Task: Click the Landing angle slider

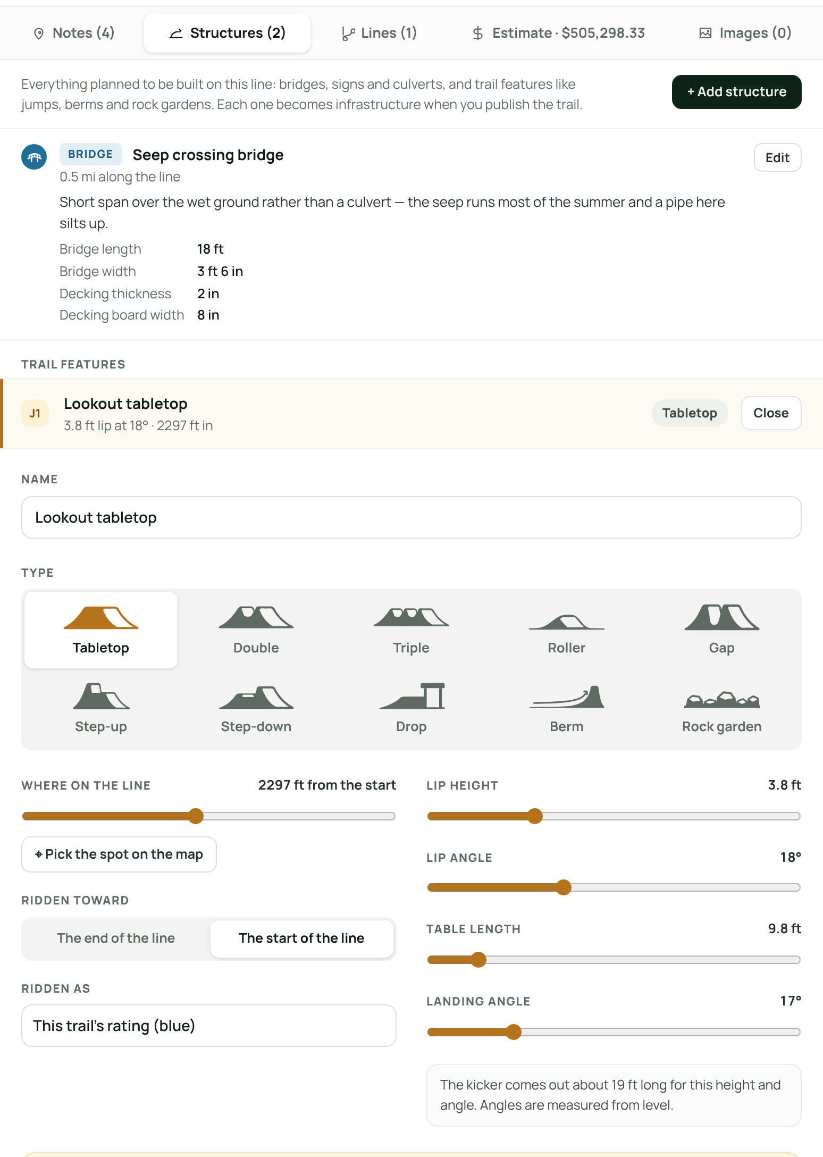Action: 614,1032
